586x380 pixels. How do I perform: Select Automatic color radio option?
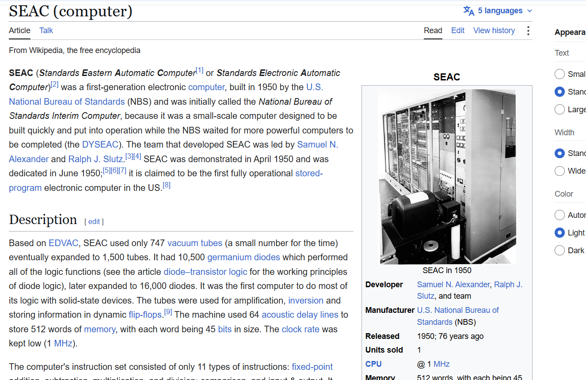(559, 215)
